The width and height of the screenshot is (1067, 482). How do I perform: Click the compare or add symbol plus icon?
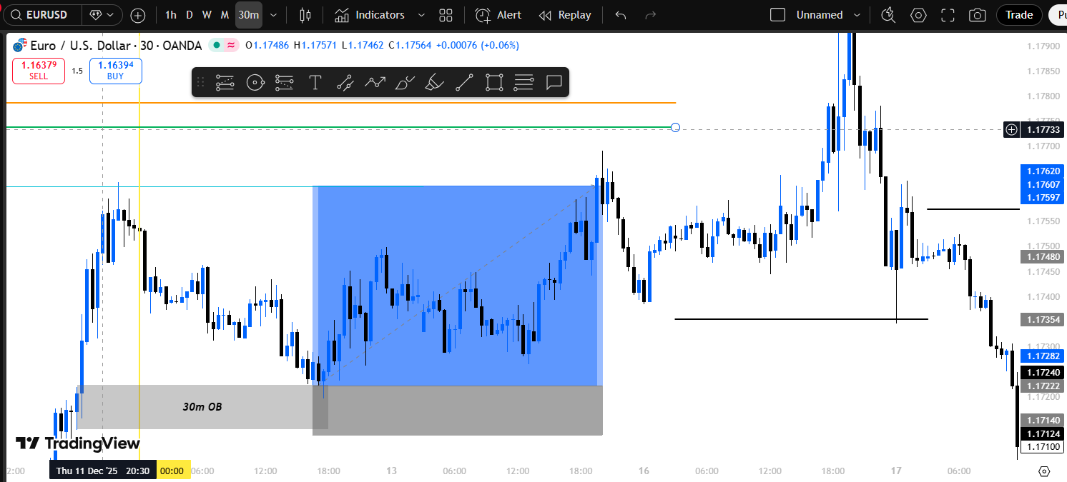click(x=138, y=15)
